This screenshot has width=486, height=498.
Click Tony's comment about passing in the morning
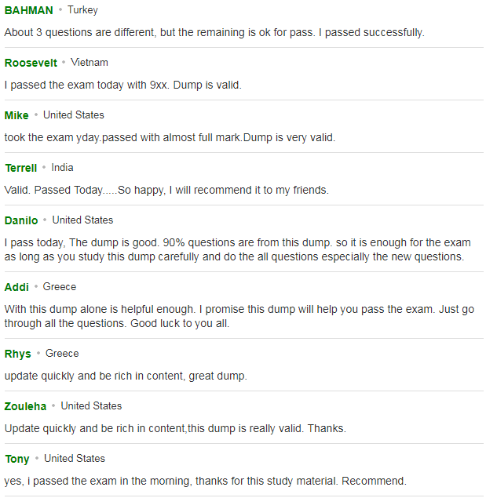tap(206, 482)
